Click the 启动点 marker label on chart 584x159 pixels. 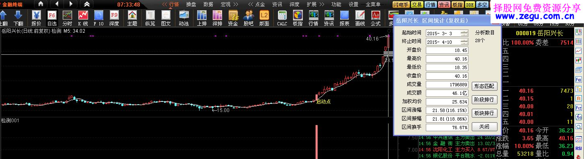pyautogui.click(x=324, y=102)
